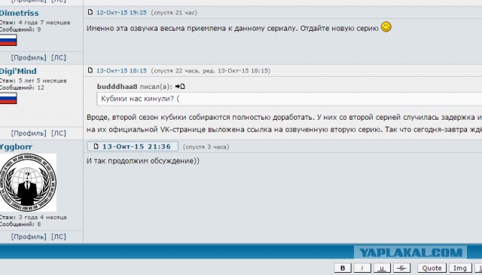Viewport: 482px width, 275px height.
Task: Toggle underline formatting button
Action: [382, 268]
